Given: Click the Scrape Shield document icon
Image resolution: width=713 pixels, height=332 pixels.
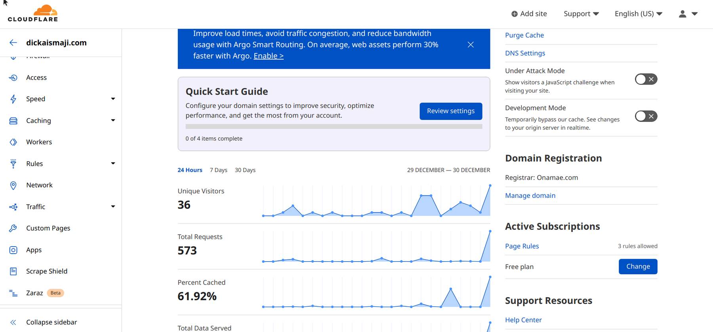Looking at the screenshot, I should point(13,271).
